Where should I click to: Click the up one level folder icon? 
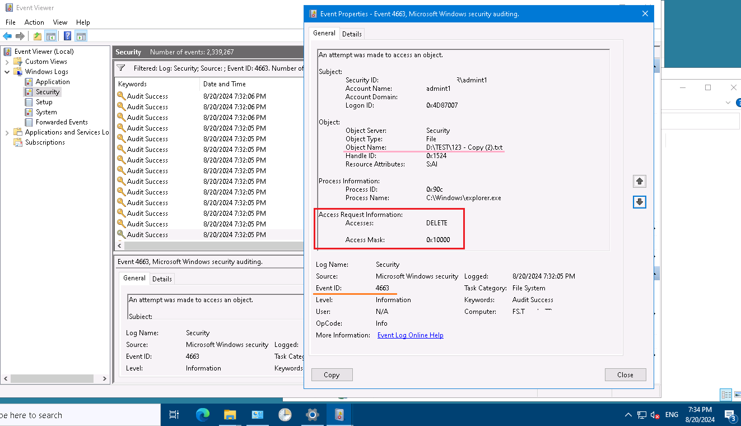click(x=38, y=36)
